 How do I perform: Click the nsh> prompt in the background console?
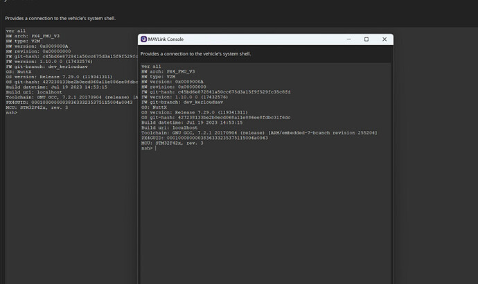coord(11,112)
